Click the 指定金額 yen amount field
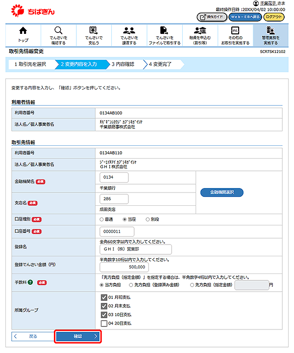 (x=252, y=285)
